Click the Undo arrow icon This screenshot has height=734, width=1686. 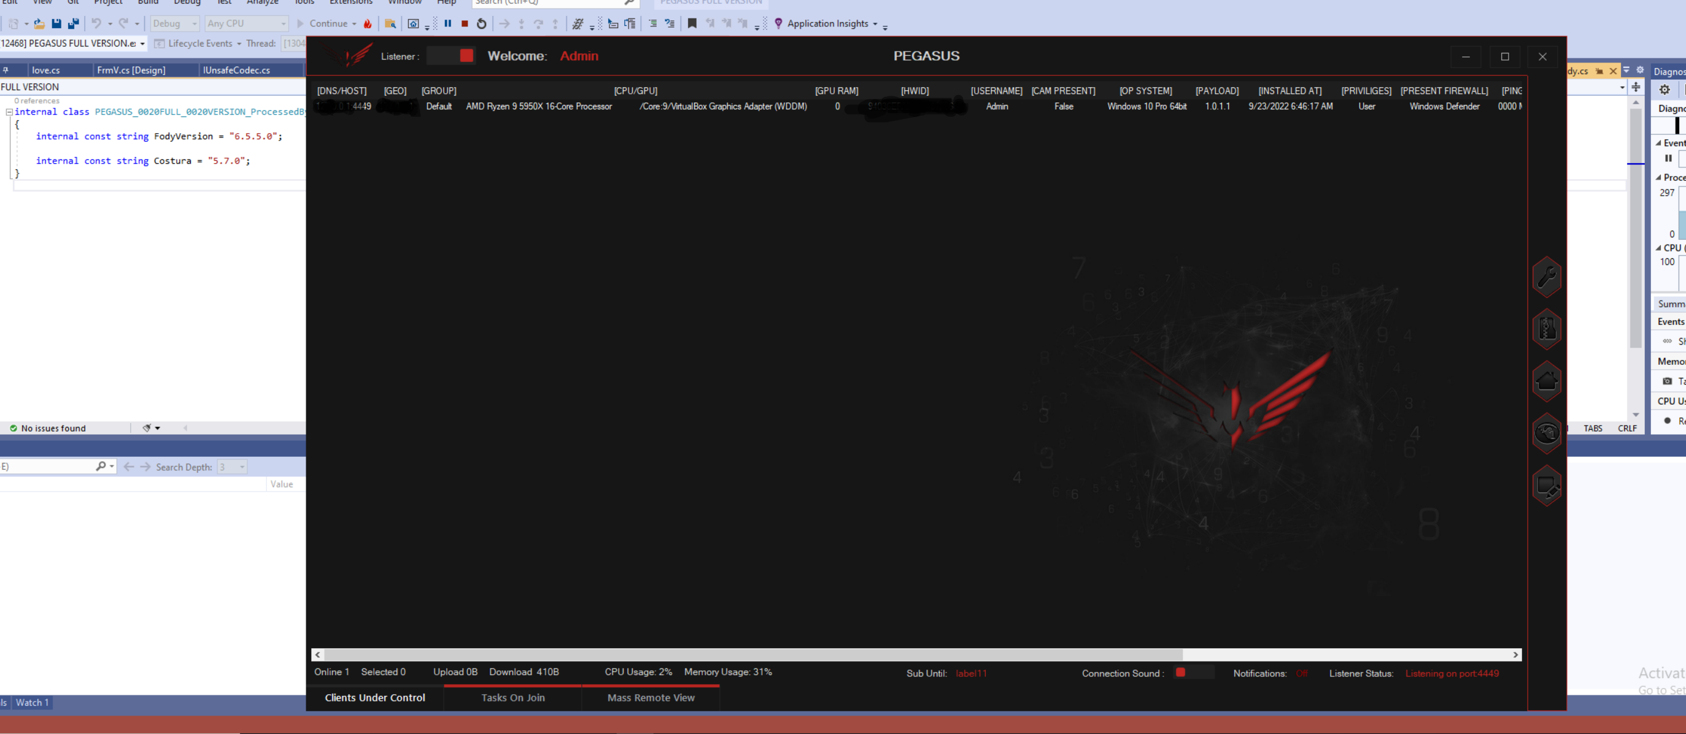96,23
